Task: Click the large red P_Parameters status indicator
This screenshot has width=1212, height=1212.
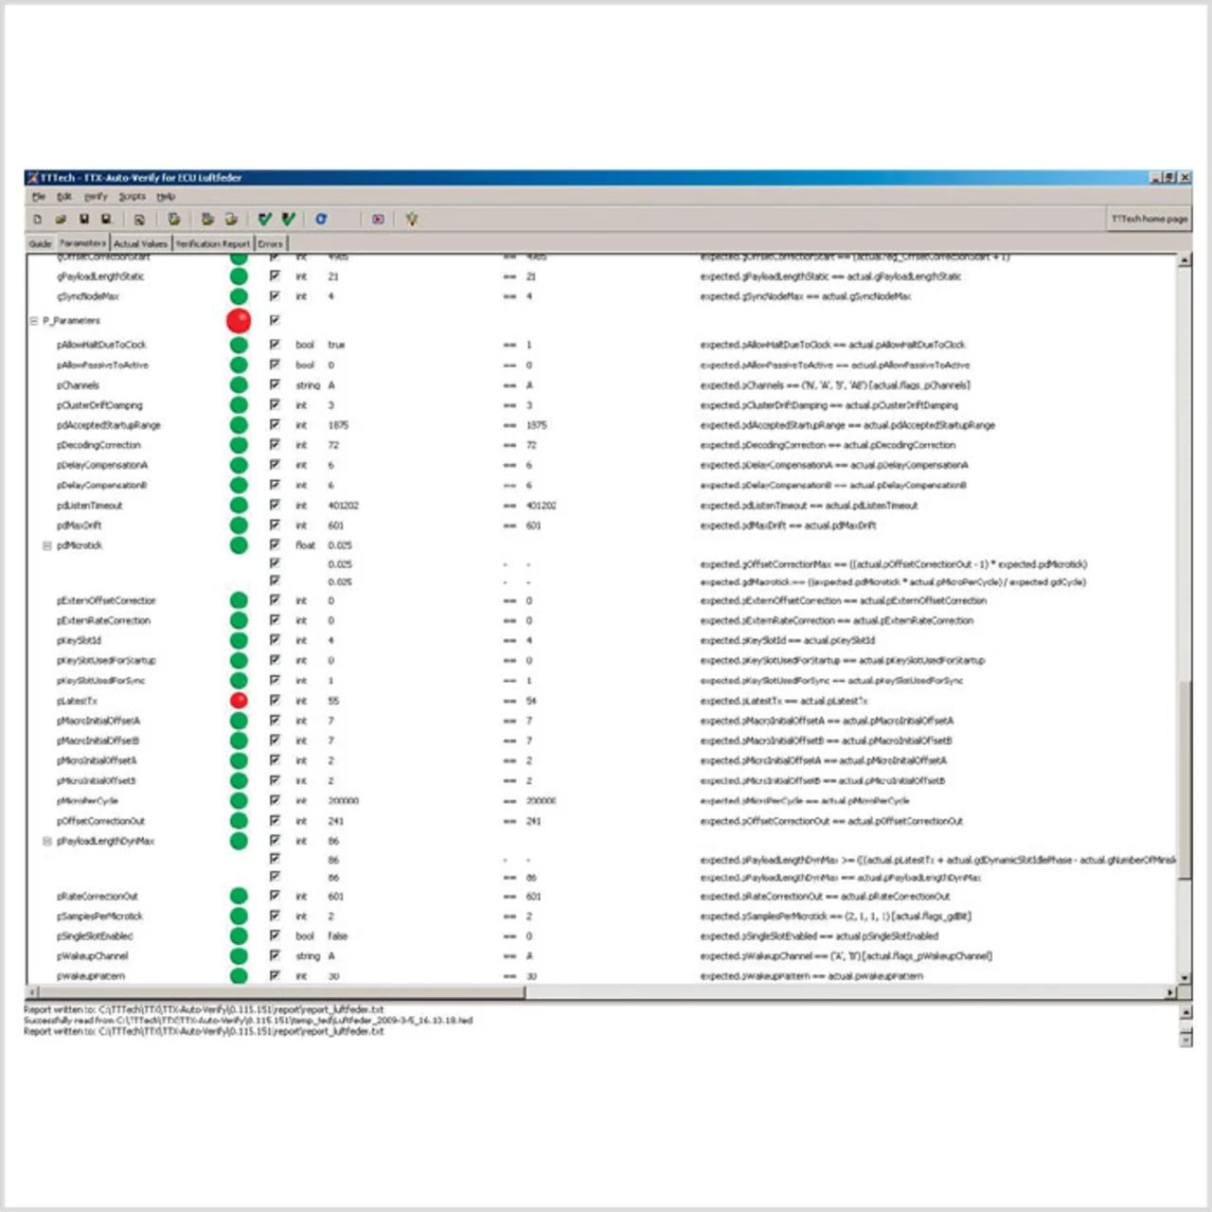Action: point(239,321)
